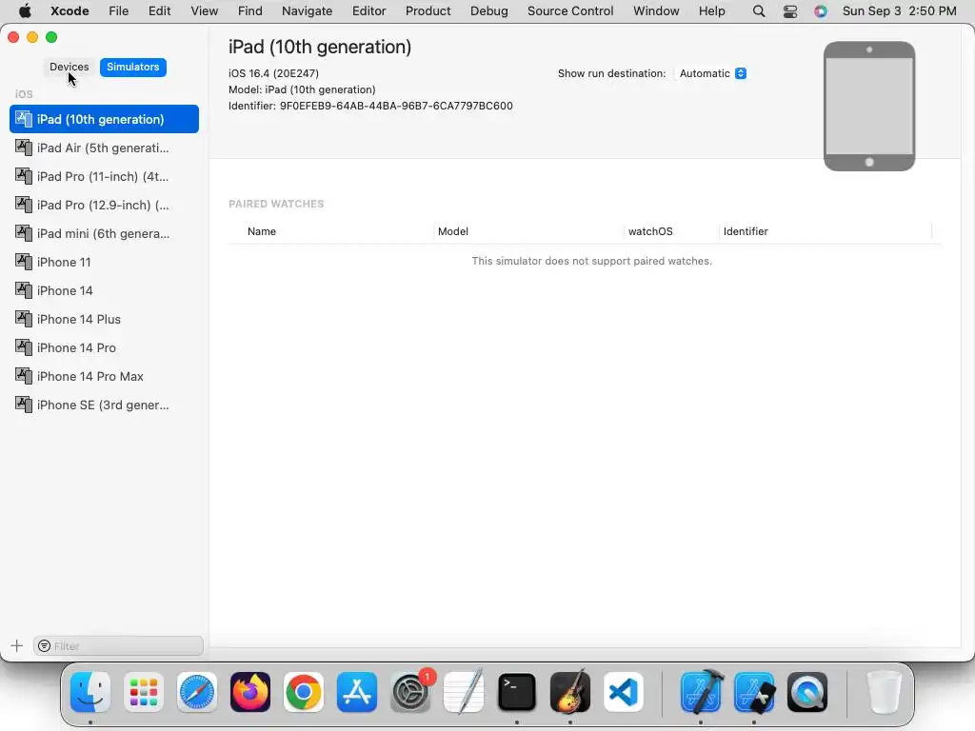The width and height of the screenshot is (975, 731).
Task: Select iPad Pro (12.9-inch) simulator
Action: 105,205
